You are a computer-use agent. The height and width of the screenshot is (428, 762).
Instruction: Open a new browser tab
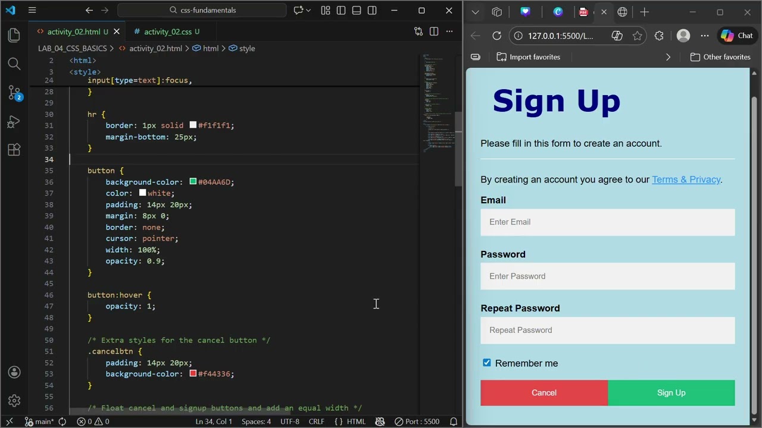pyautogui.click(x=644, y=12)
